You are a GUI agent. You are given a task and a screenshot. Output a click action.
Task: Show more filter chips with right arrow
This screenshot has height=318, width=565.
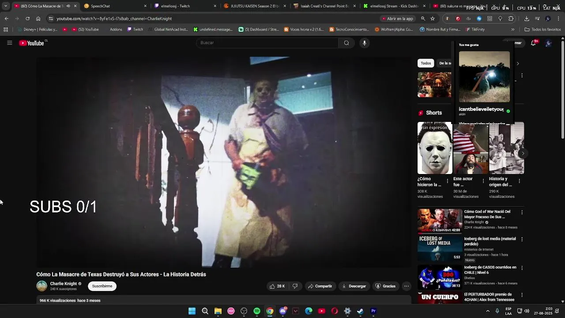pos(518,63)
